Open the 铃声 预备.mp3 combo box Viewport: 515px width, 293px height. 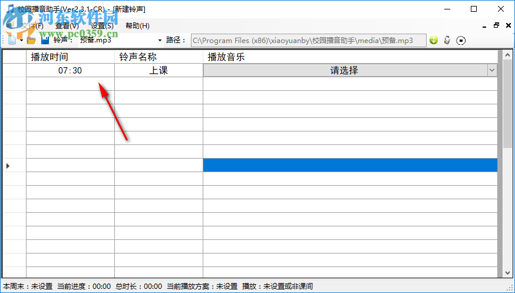point(121,41)
